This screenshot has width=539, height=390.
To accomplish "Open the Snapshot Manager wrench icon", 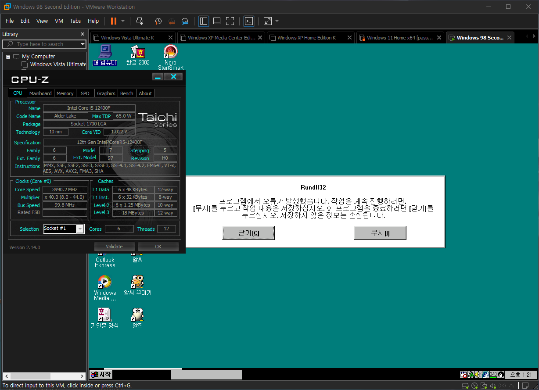I will pyautogui.click(x=185, y=21).
